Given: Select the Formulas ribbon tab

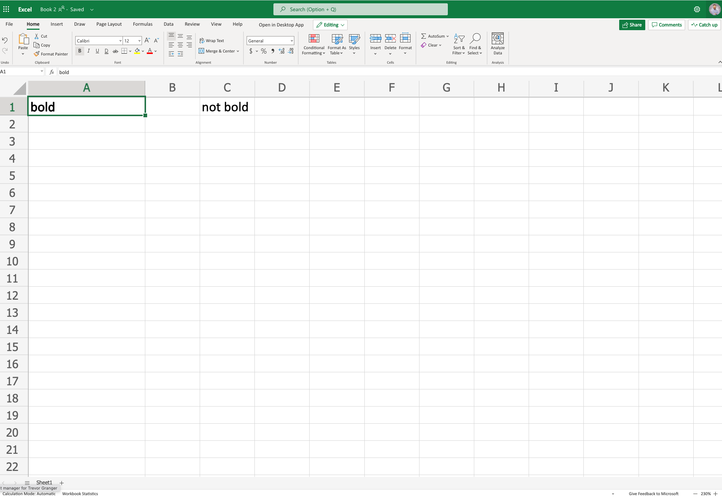Looking at the screenshot, I should [x=142, y=23].
